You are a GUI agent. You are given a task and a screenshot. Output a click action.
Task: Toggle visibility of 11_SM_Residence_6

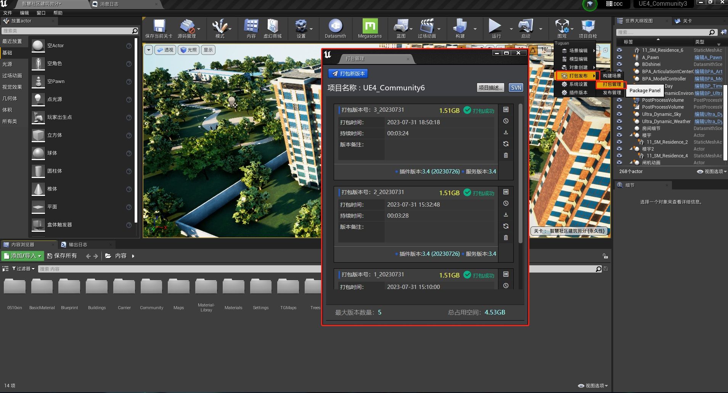click(619, 50)
